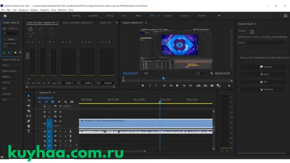The image size is (290, 163).
Task: Assign SFX audio type
Action: (263, 82)
